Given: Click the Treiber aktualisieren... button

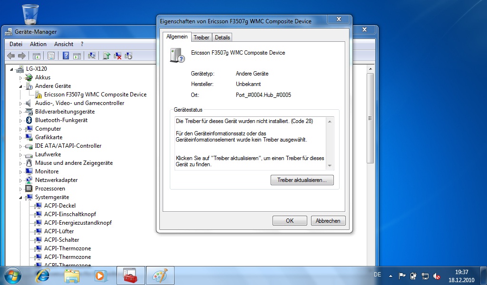Looking at the screenshot, I should click(302, 180).
